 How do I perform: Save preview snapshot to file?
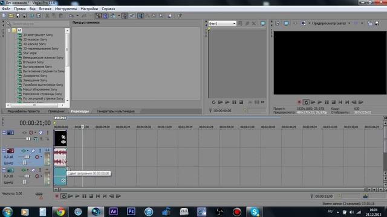click(377, 24)
